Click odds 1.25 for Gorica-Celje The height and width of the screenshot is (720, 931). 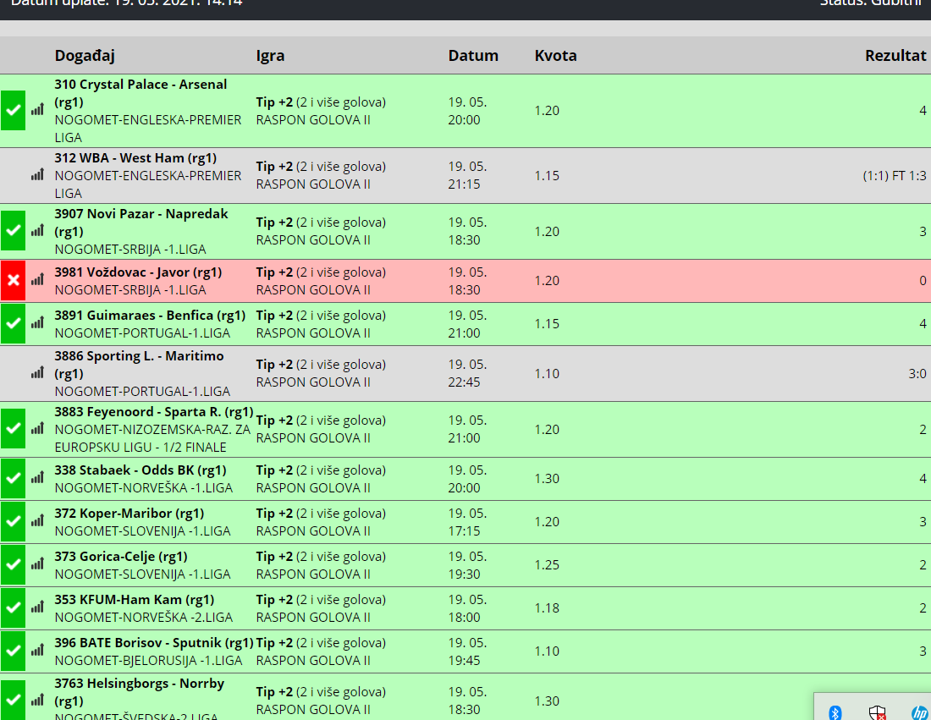pos(547,565)
